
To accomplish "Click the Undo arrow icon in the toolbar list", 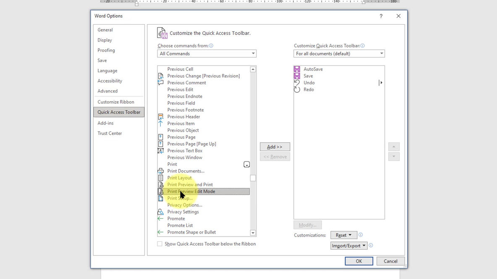I will (297, 83).
